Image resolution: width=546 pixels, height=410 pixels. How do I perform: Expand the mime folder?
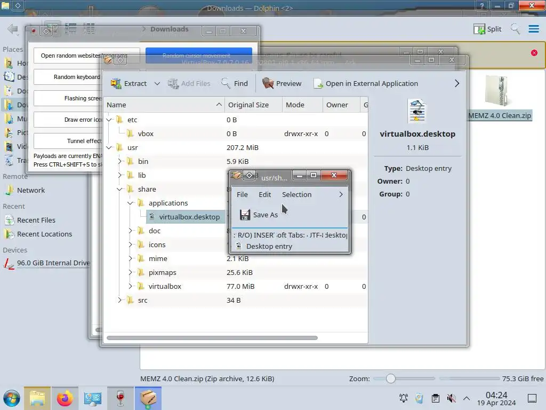(130, 259)
